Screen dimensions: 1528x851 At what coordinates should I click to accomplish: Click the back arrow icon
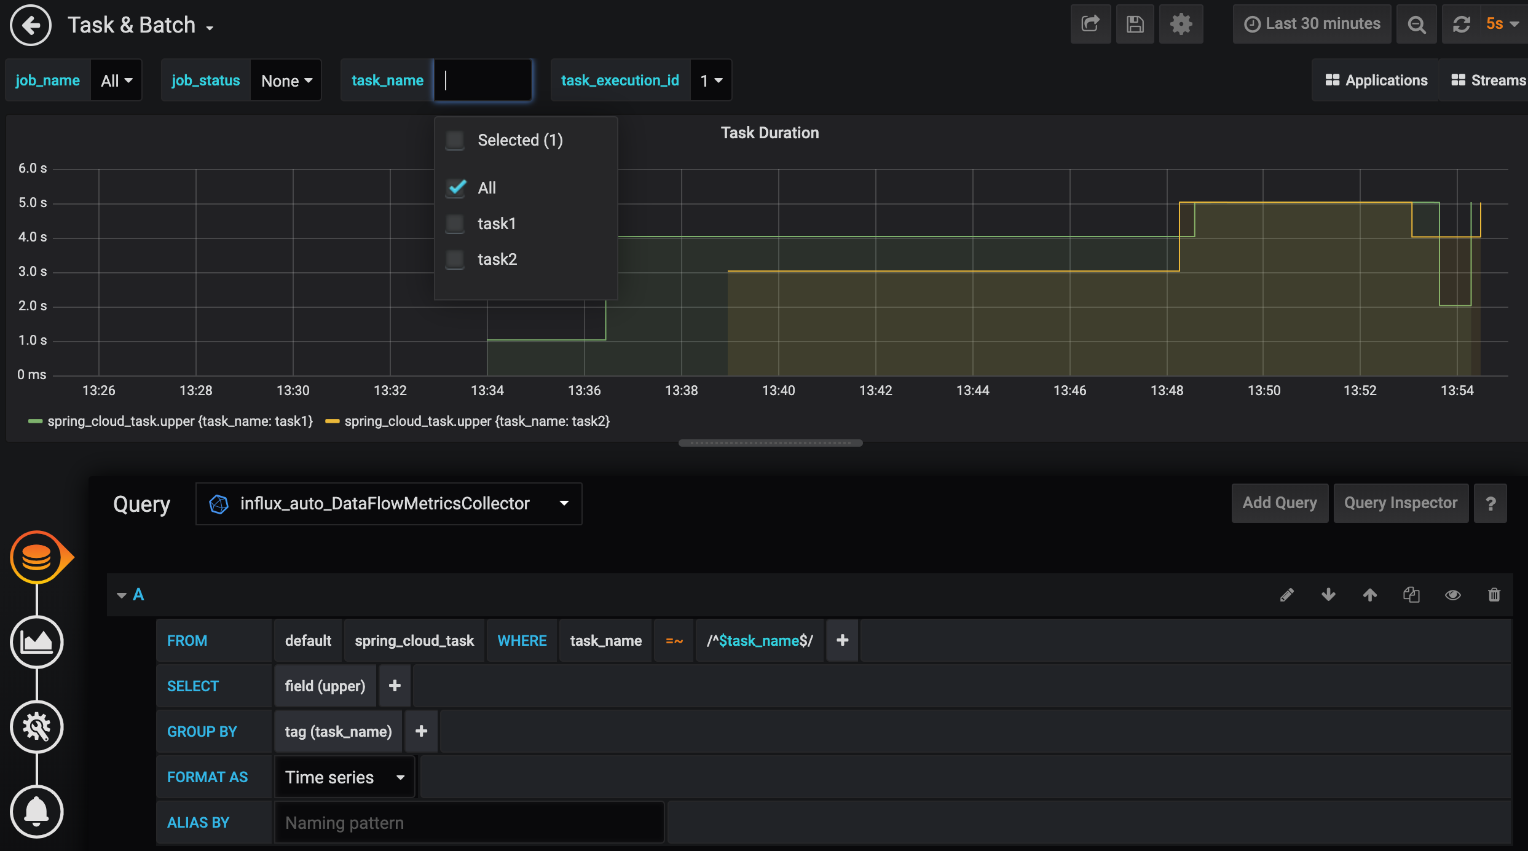coord(31,25)
